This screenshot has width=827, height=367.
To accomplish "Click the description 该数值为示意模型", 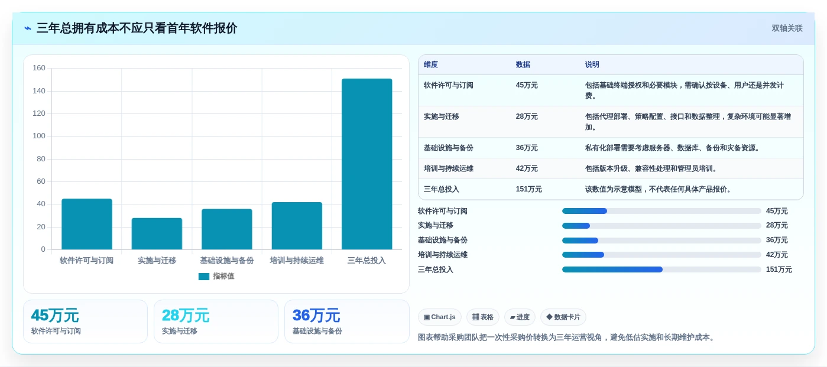I will tap(659, 189).
